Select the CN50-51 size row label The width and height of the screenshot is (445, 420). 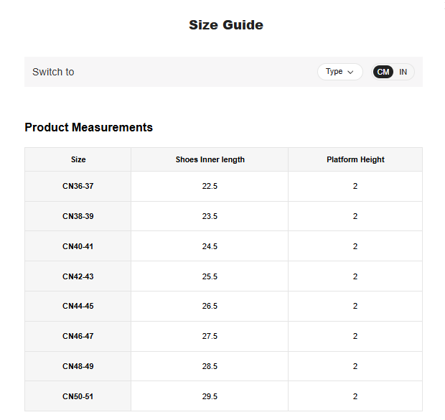(x=78, y=396)
